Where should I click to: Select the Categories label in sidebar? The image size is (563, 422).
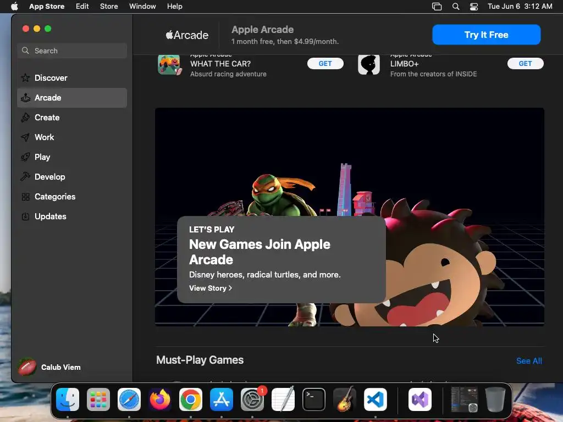click(x=55, y=197)
